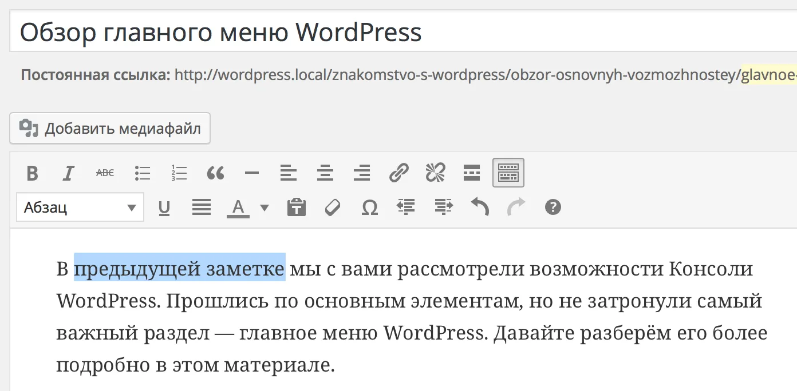Center align the text
Screen dimensions: 797x391
coord(325,173)
